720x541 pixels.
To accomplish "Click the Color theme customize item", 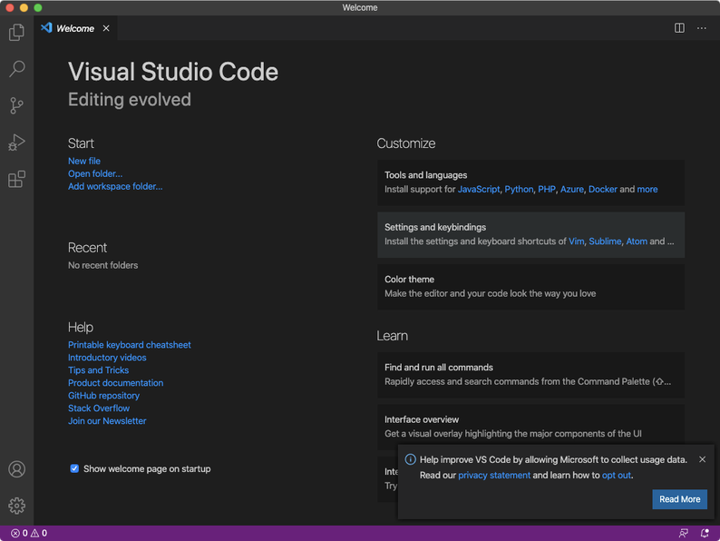I will 530,286.
